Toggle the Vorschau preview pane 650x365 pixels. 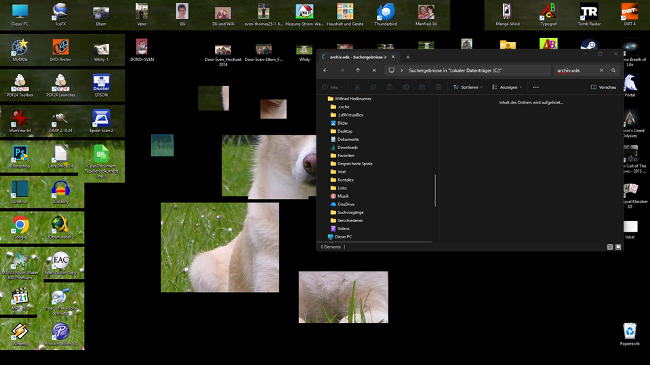coord(603,87)
